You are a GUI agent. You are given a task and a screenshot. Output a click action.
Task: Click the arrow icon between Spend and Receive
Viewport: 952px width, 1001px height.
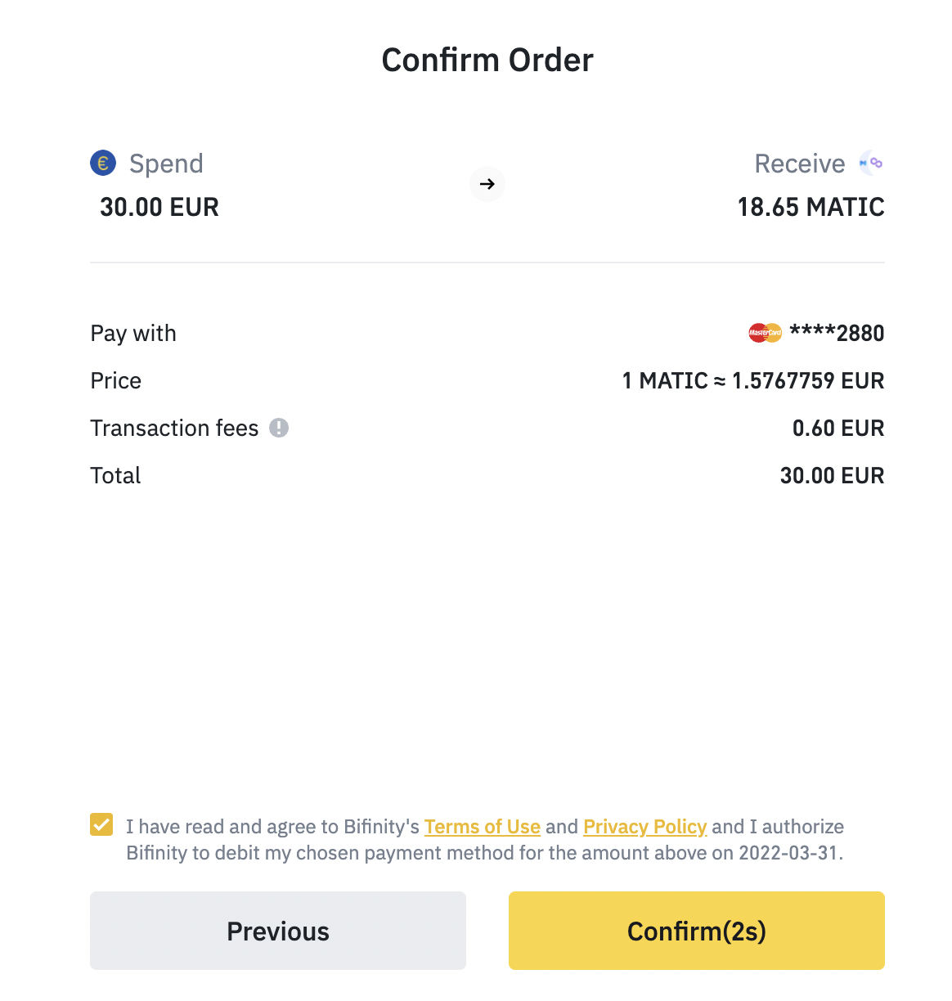(x=487, y=184)
